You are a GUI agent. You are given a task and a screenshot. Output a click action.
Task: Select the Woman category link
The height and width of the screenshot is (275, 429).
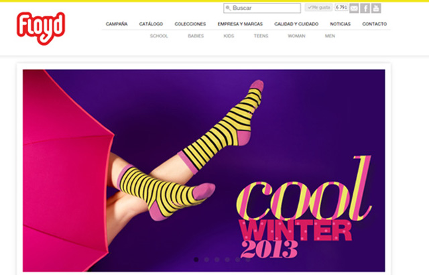pos(296,36)
